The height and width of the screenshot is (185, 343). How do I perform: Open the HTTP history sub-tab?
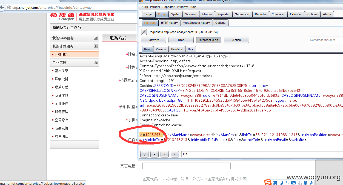click(x=169, y=23)
